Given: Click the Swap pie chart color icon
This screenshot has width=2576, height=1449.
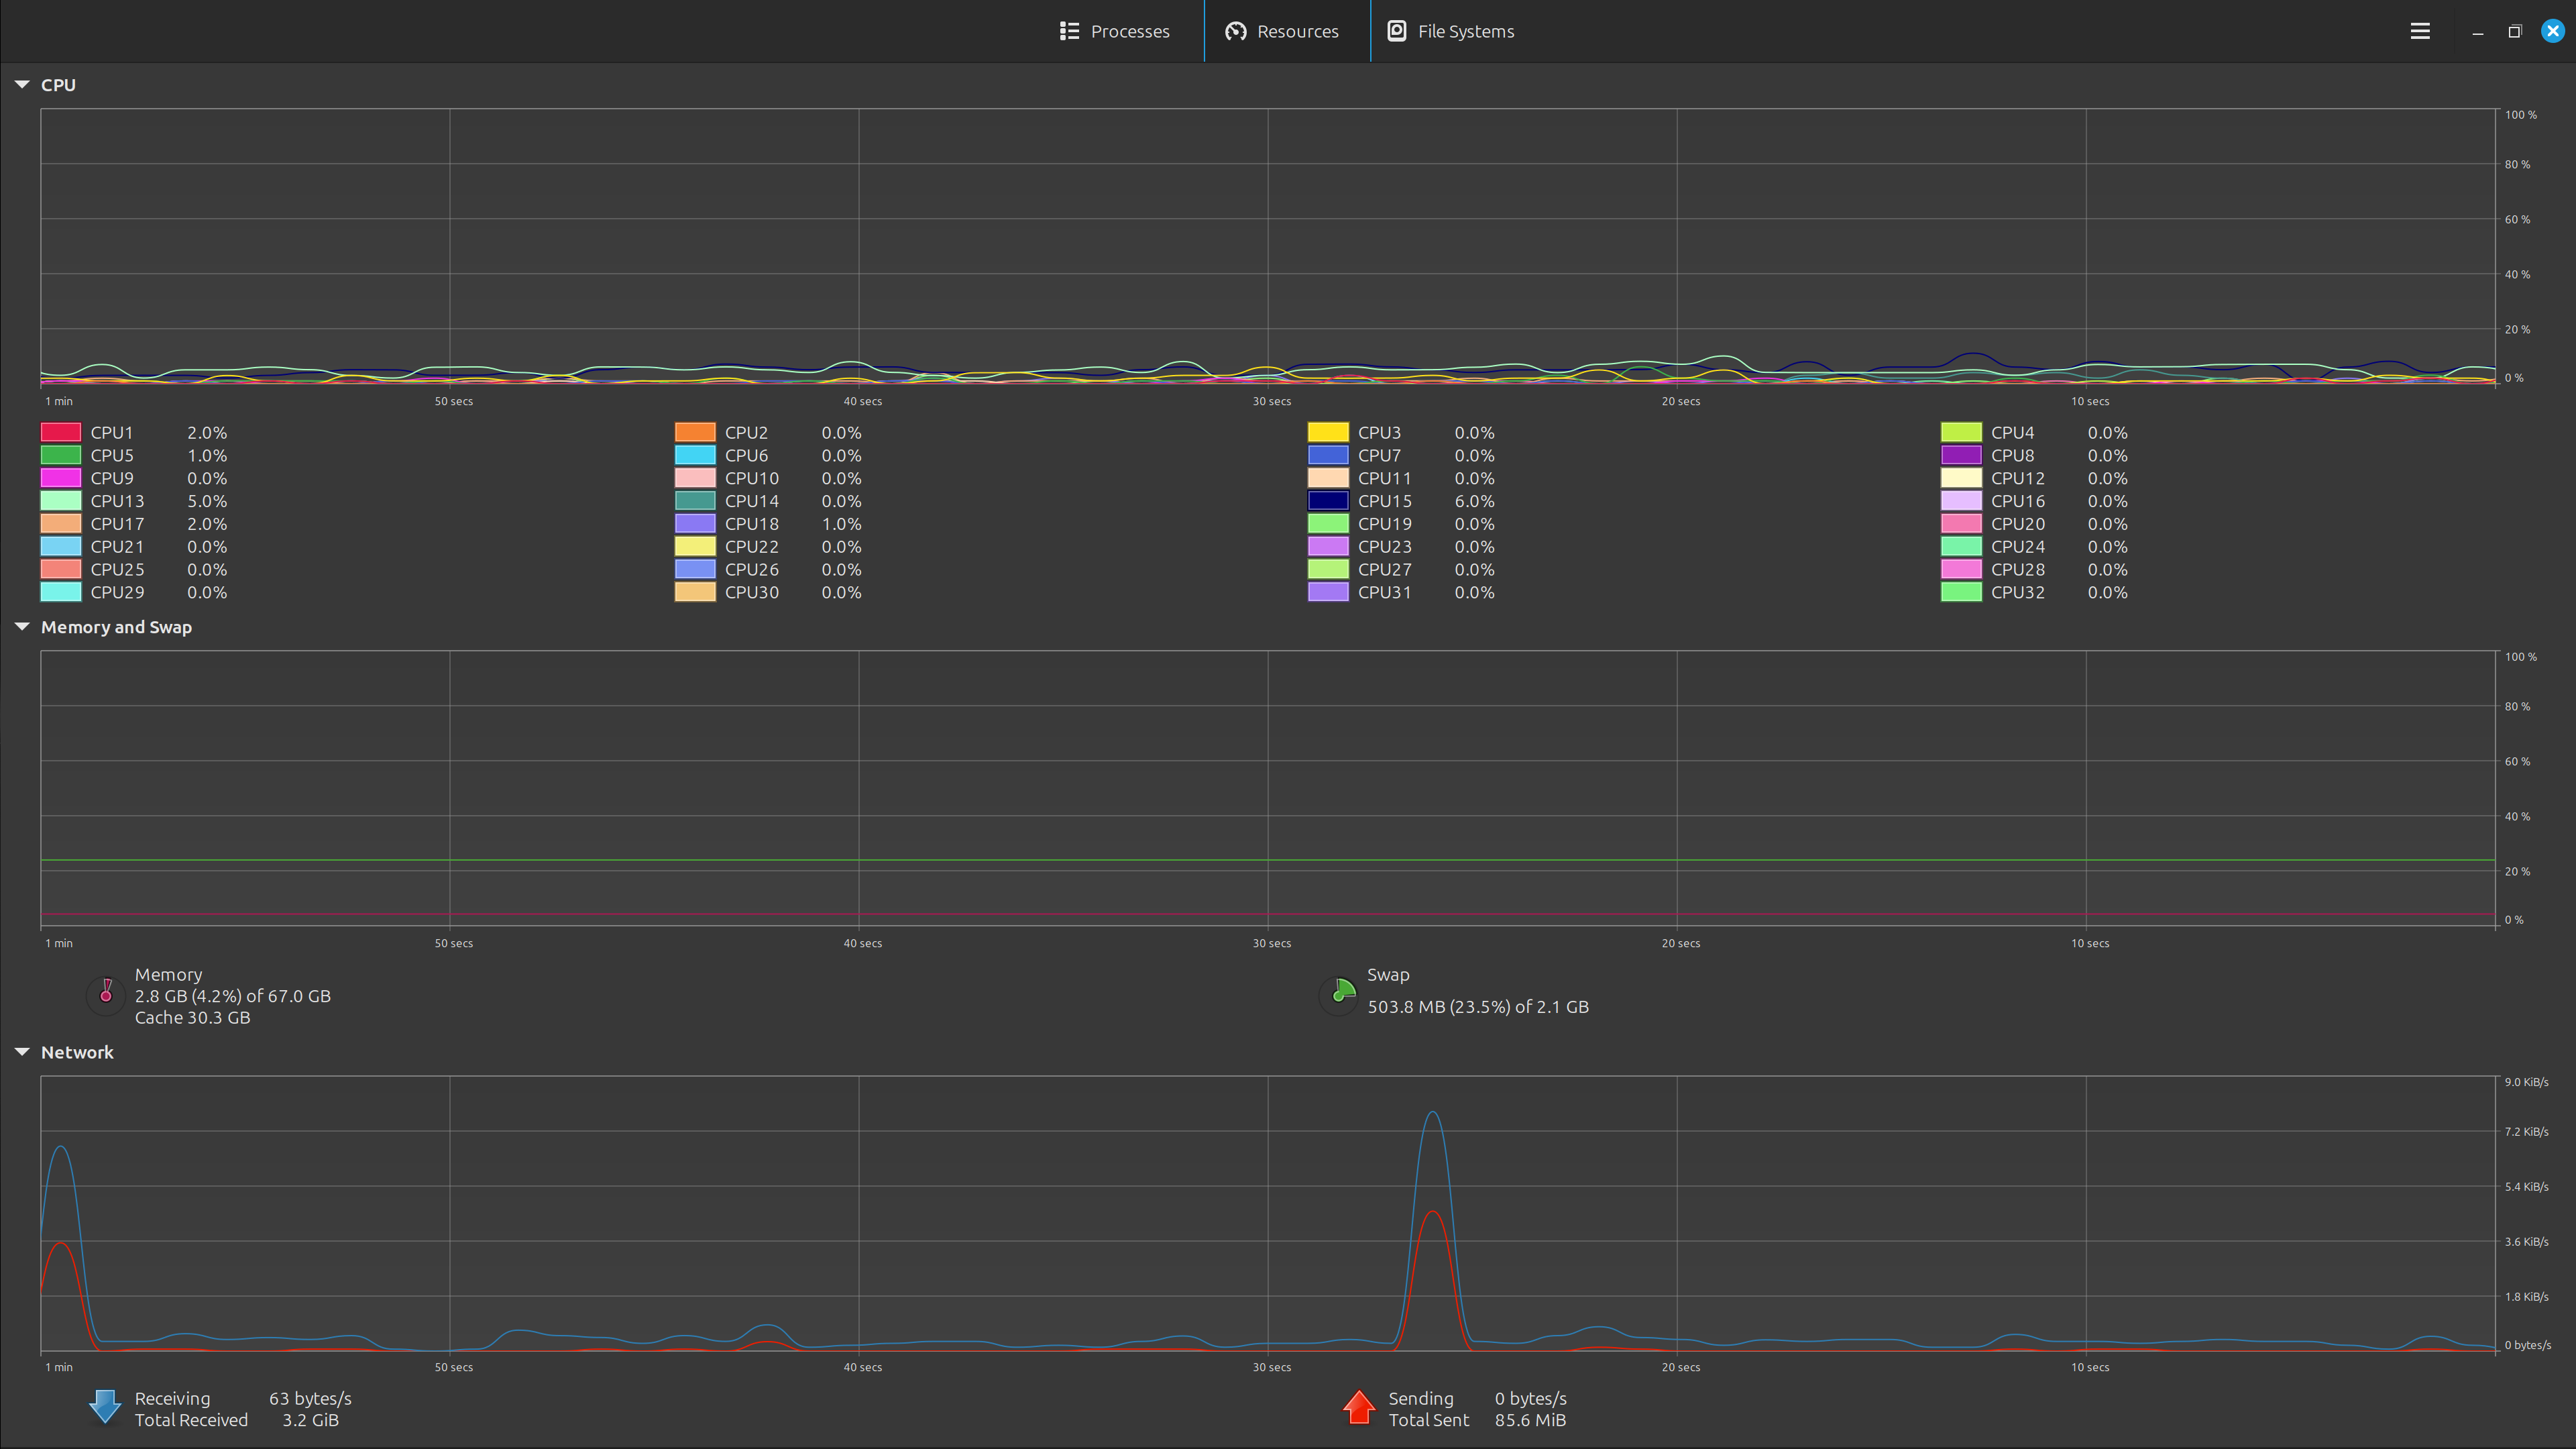Looking at the screenshot, I should [1338, 995].
